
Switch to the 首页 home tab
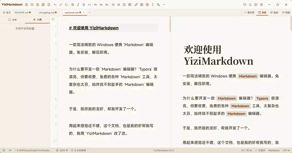pos(7,12)
